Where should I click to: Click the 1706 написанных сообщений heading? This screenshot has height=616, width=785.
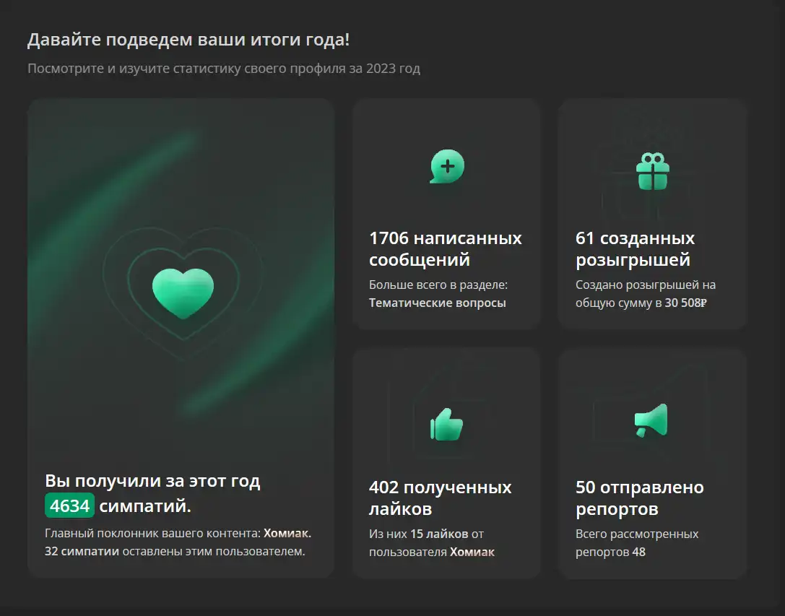pyautogui.click(x=445, y=249)
